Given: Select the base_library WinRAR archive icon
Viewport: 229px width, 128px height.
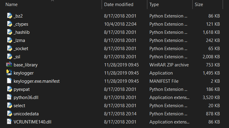Looking at the screenshot, I should pos(9,64).
